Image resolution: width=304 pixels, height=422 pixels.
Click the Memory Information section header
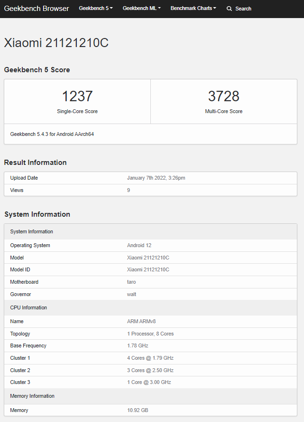[151, 396]
